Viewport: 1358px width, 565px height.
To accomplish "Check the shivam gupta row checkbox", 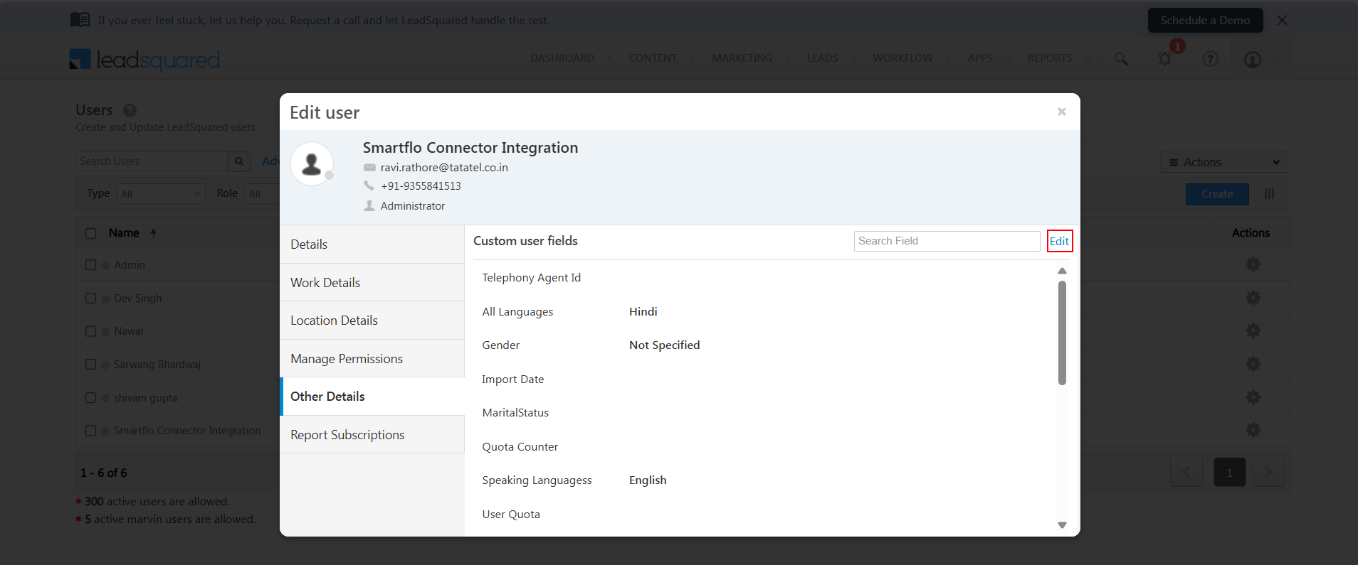I will [90, 398].
